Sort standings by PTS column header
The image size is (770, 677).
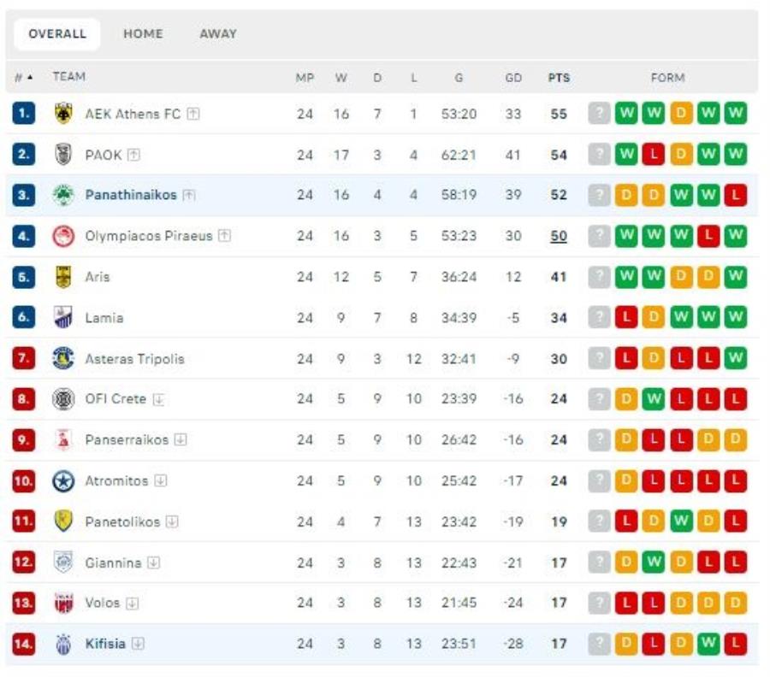[559, 78]
